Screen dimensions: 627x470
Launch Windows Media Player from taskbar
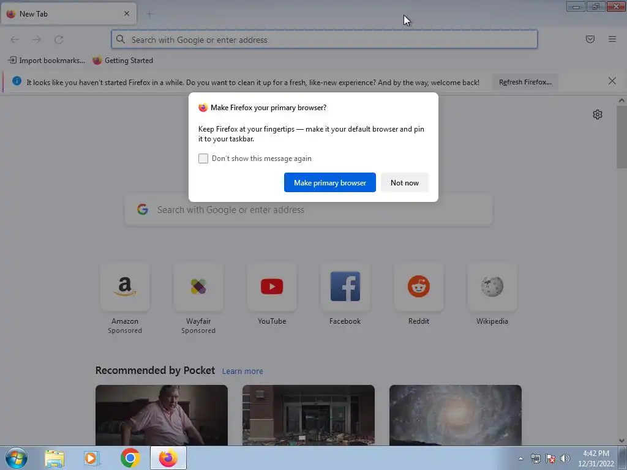tap(92, 458)
